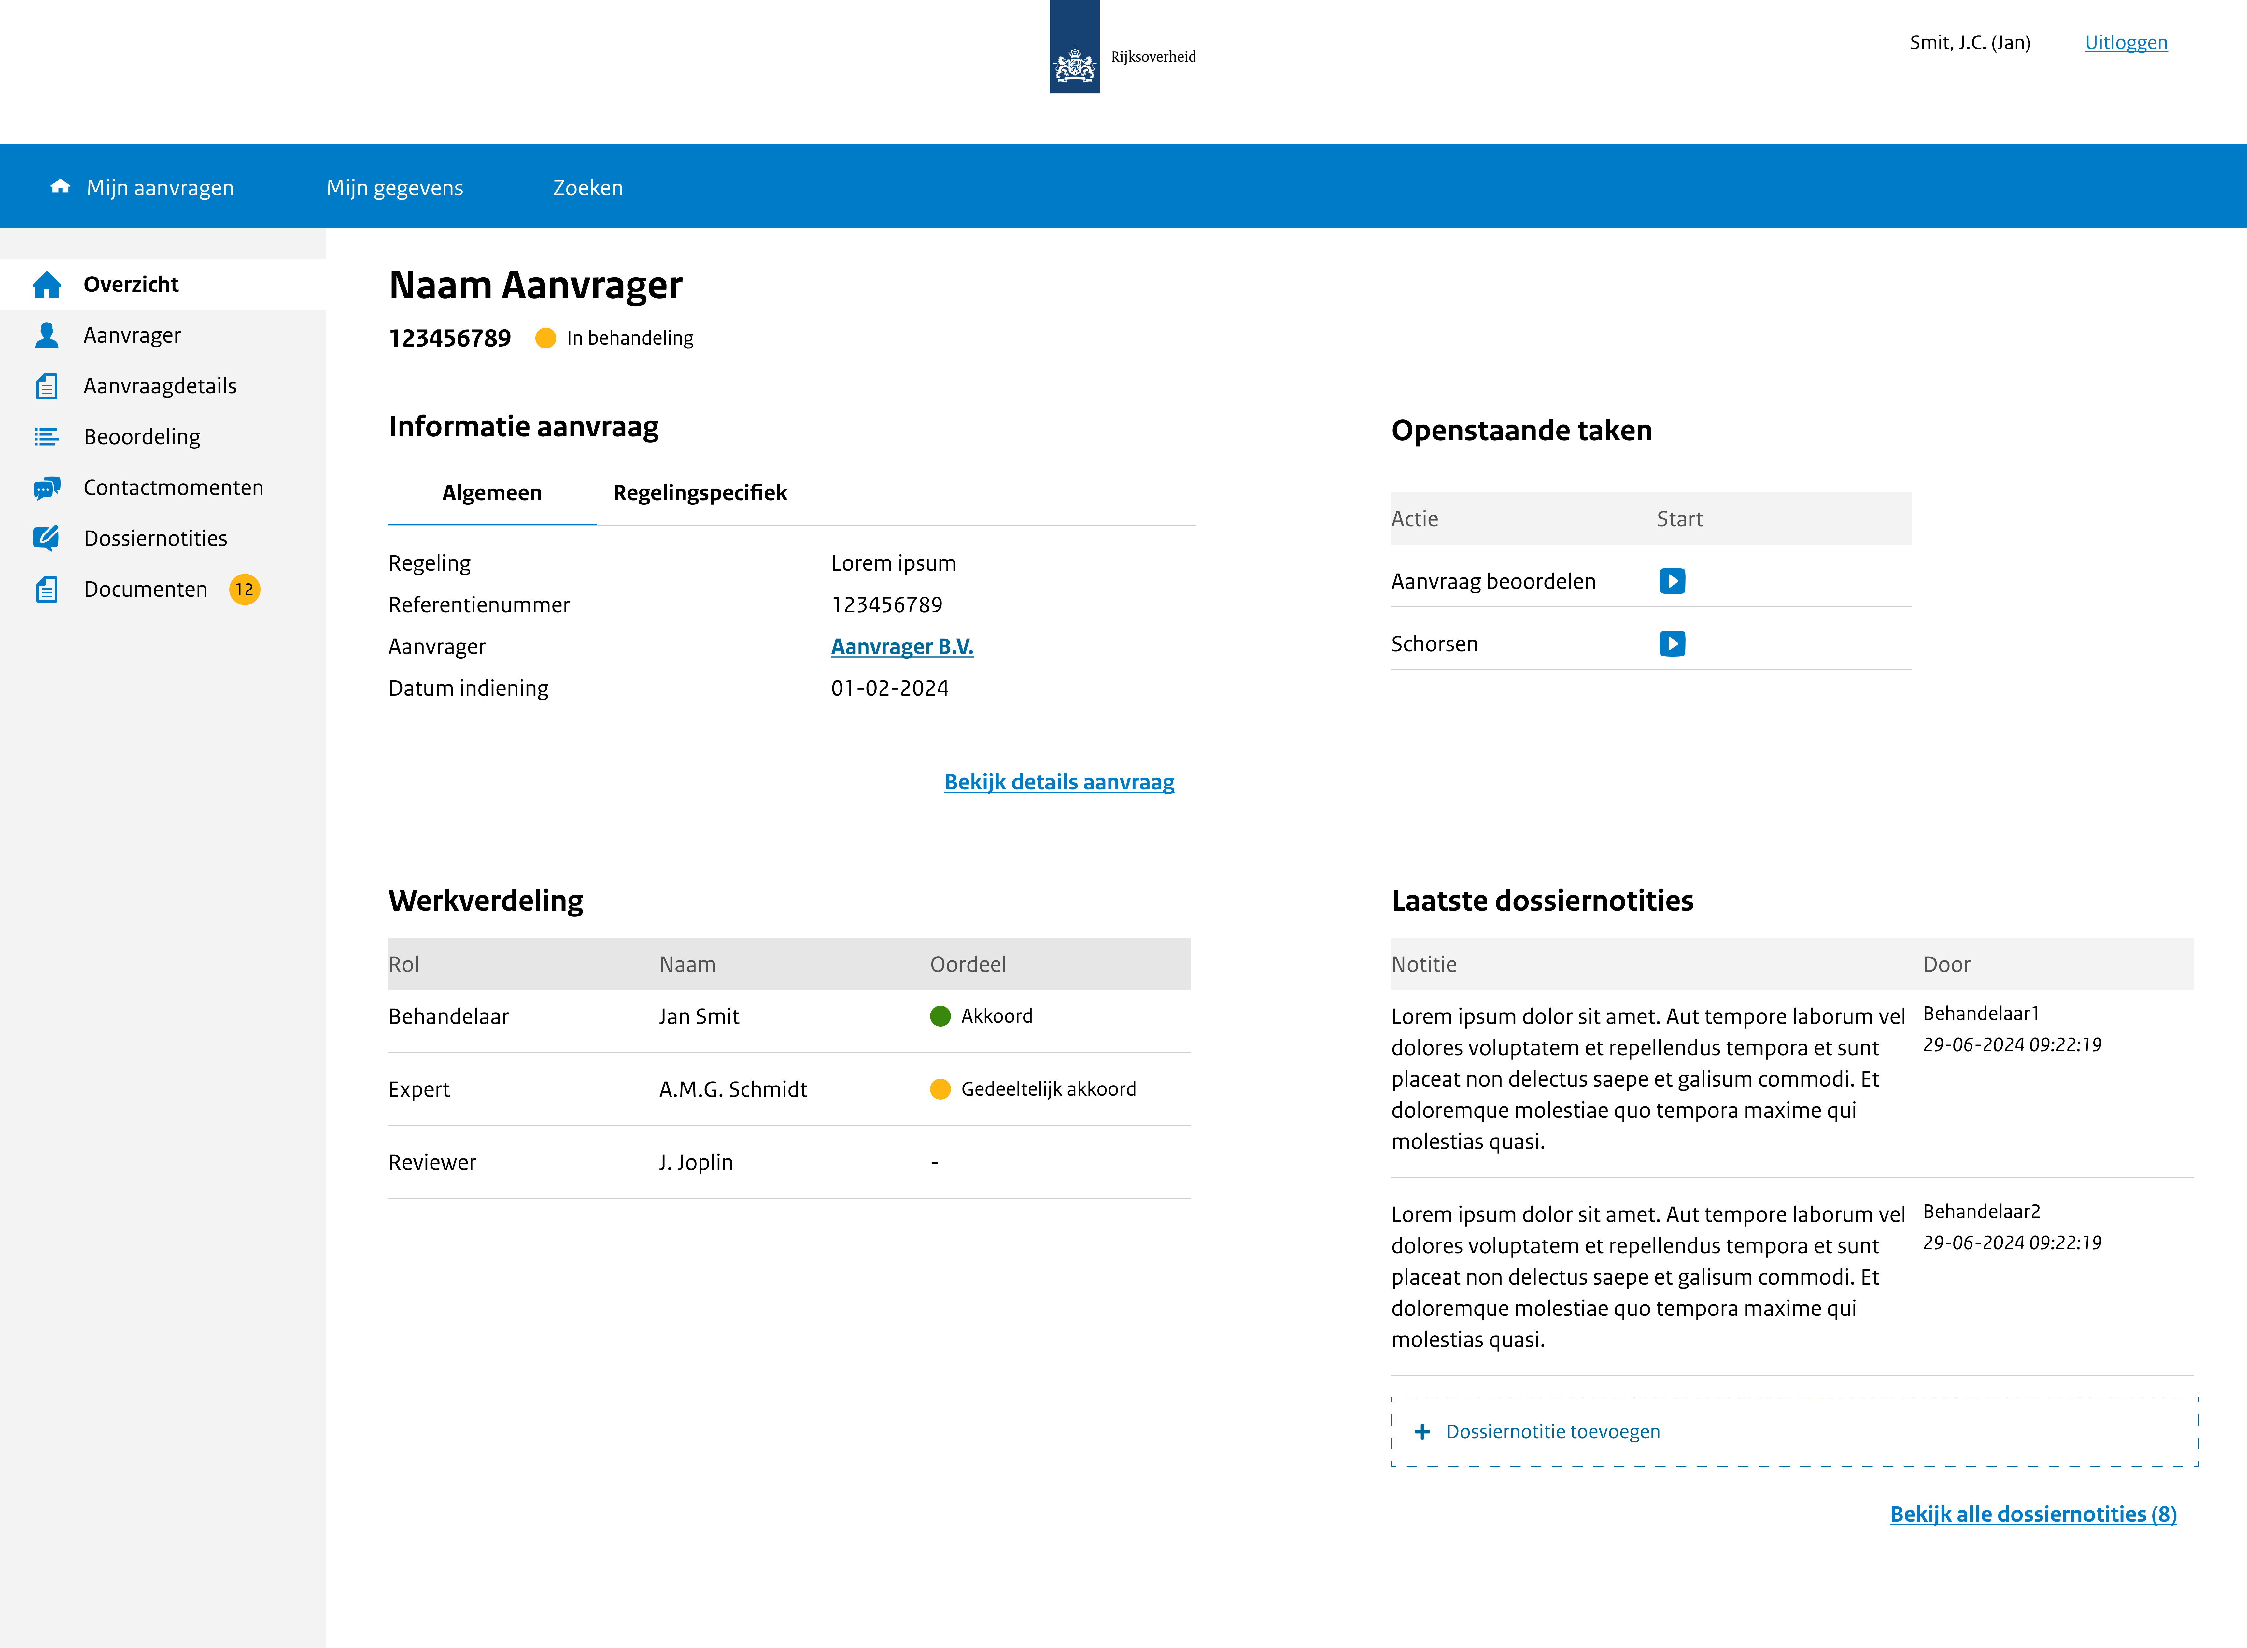Click the Aanvraagdetails document icon
Image resolution: width=2247 pixels, height=1648 pixels.
click(47, 386)
